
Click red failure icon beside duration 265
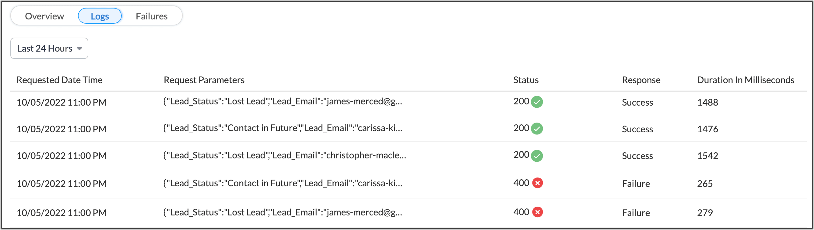(x=537, y=183)
